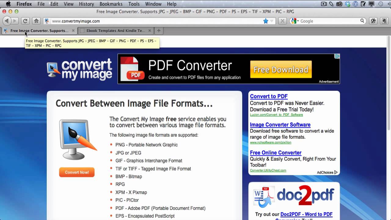391x220 pixels.
Task: Click the 'EPS - Encapsulated PostScript' item
Action: (x=145, y=216)
